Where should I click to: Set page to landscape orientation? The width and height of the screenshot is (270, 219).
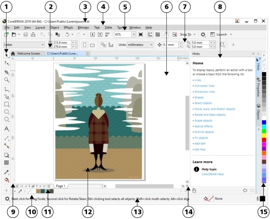tap(92, 45)
